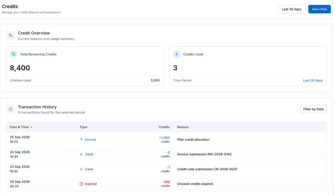Viewport: 334px width, 195px height.
Task: Click Unused credits expired reason
Action: [x=195, y=184]
